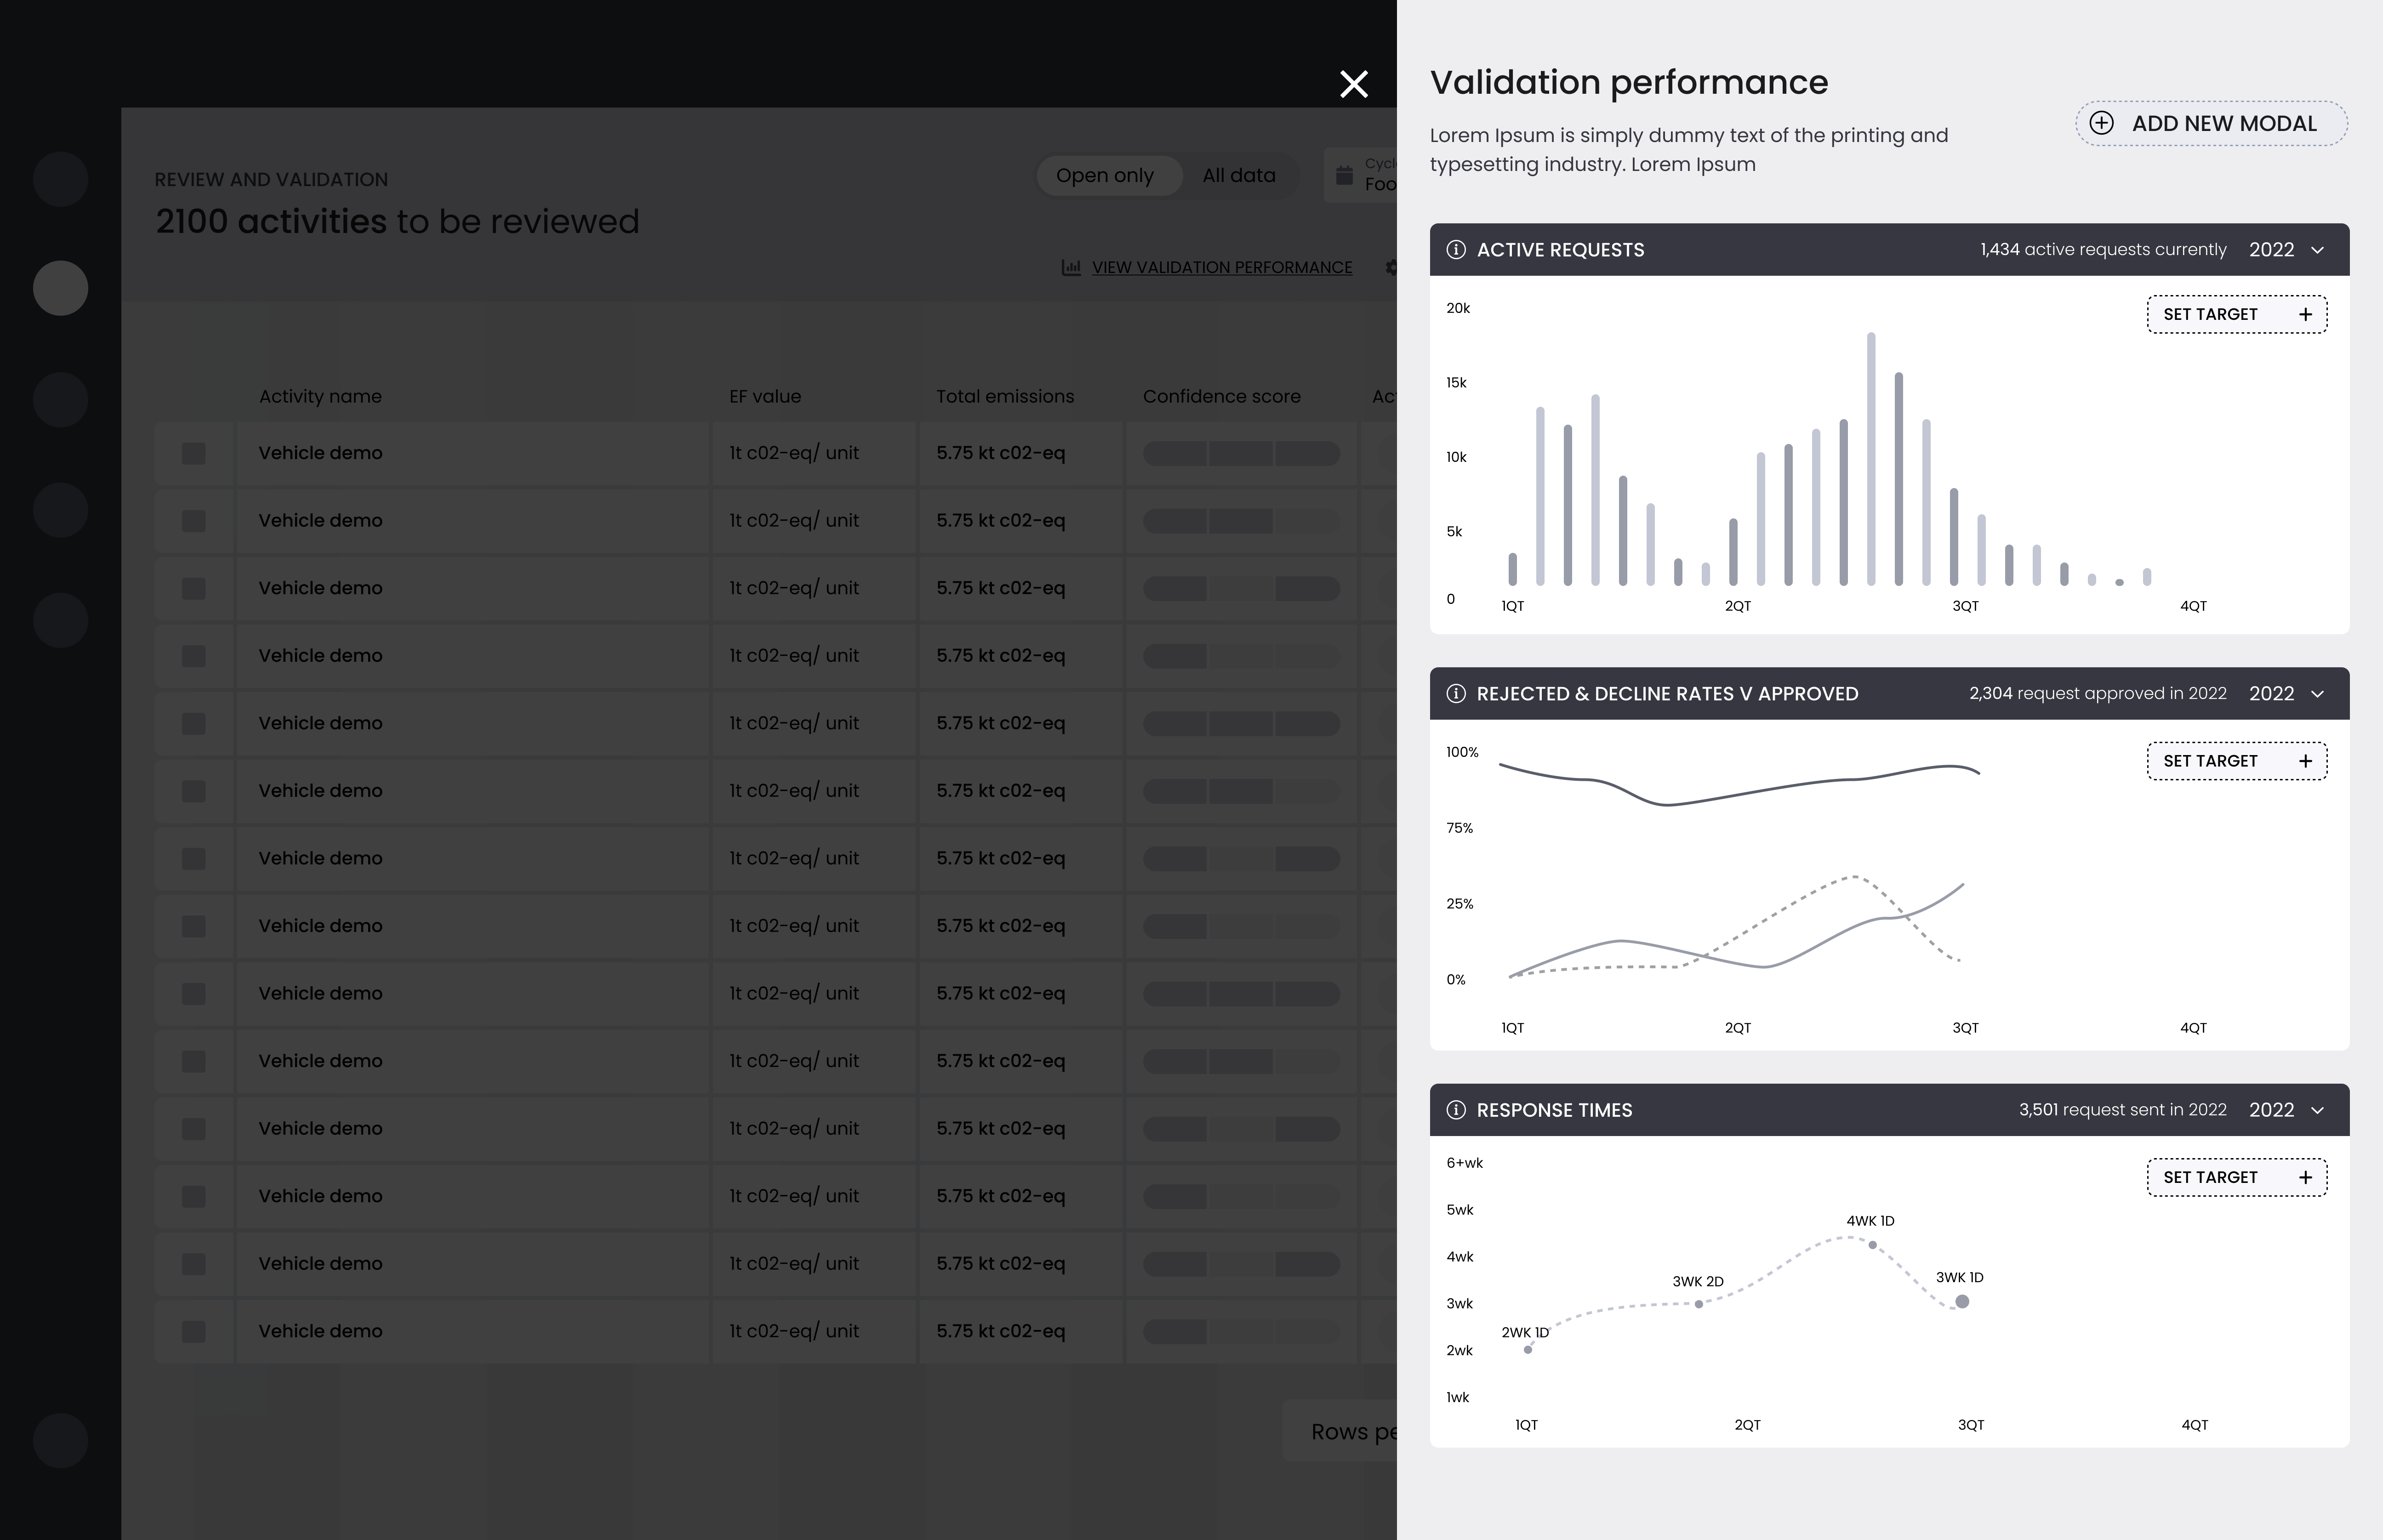Screen dimensions: 2383x1540
Task: Click the settings gear next to validation performance
Action: [x=1392, y=267]
